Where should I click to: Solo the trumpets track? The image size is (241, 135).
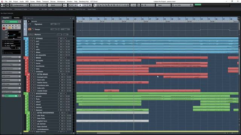34,60
